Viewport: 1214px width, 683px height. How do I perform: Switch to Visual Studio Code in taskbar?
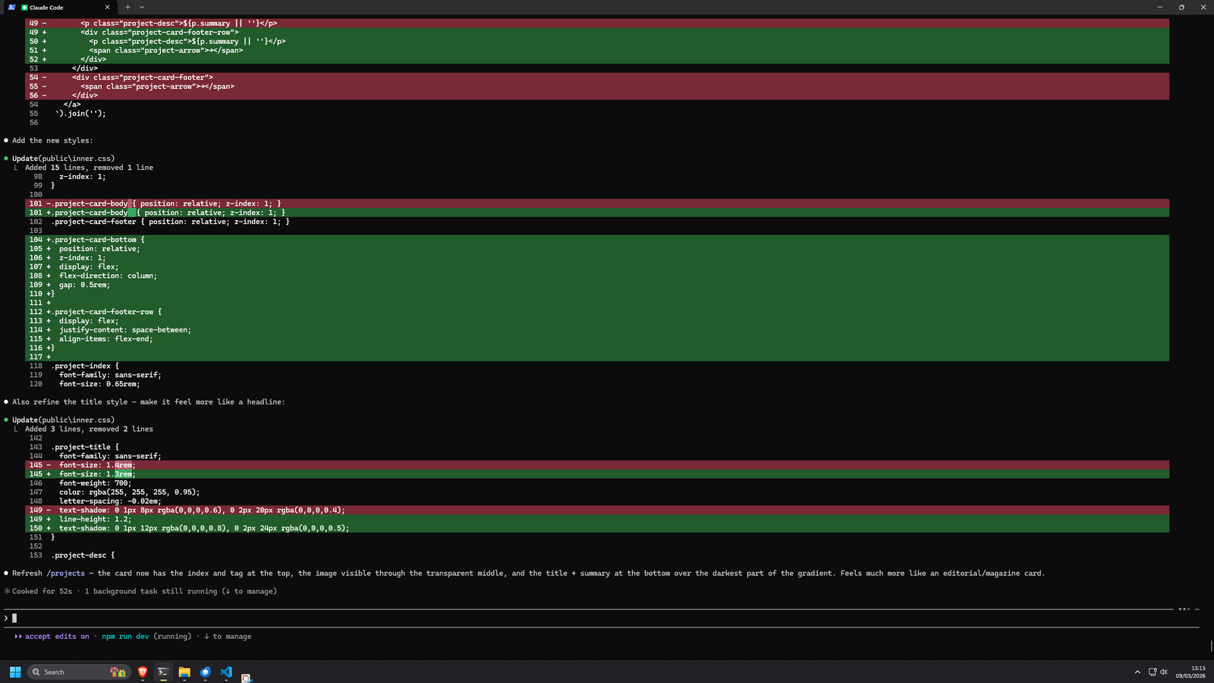click(x=226, y=672)
